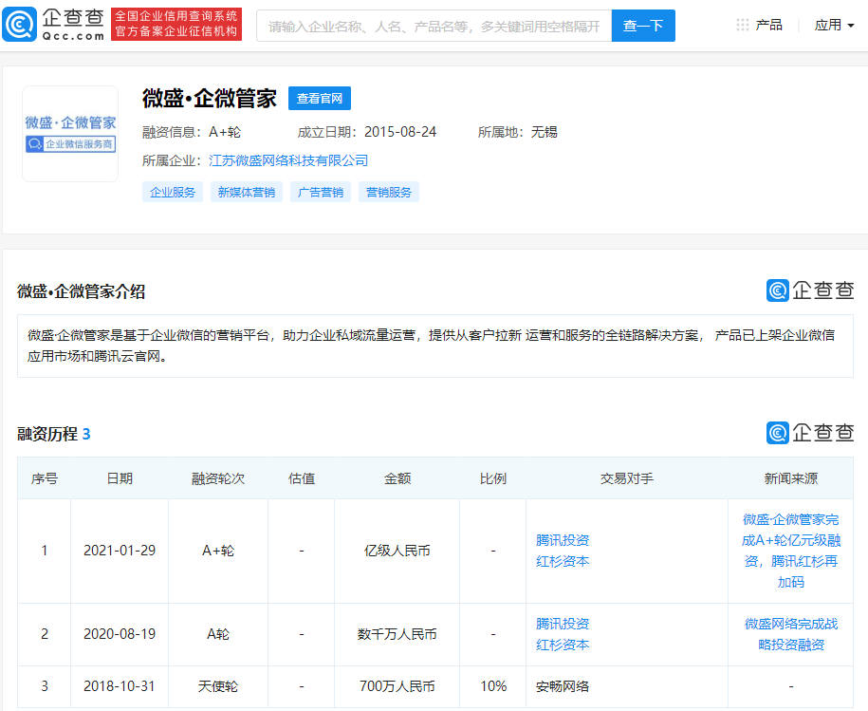Click the 融资信息 A+轮 text
Screen dimensions: 868x711
192,132
